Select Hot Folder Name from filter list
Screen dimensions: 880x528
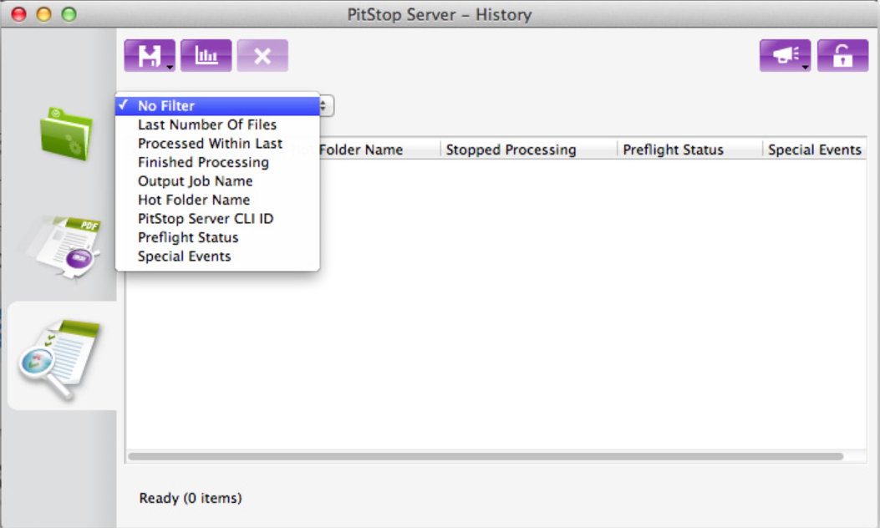194,200
